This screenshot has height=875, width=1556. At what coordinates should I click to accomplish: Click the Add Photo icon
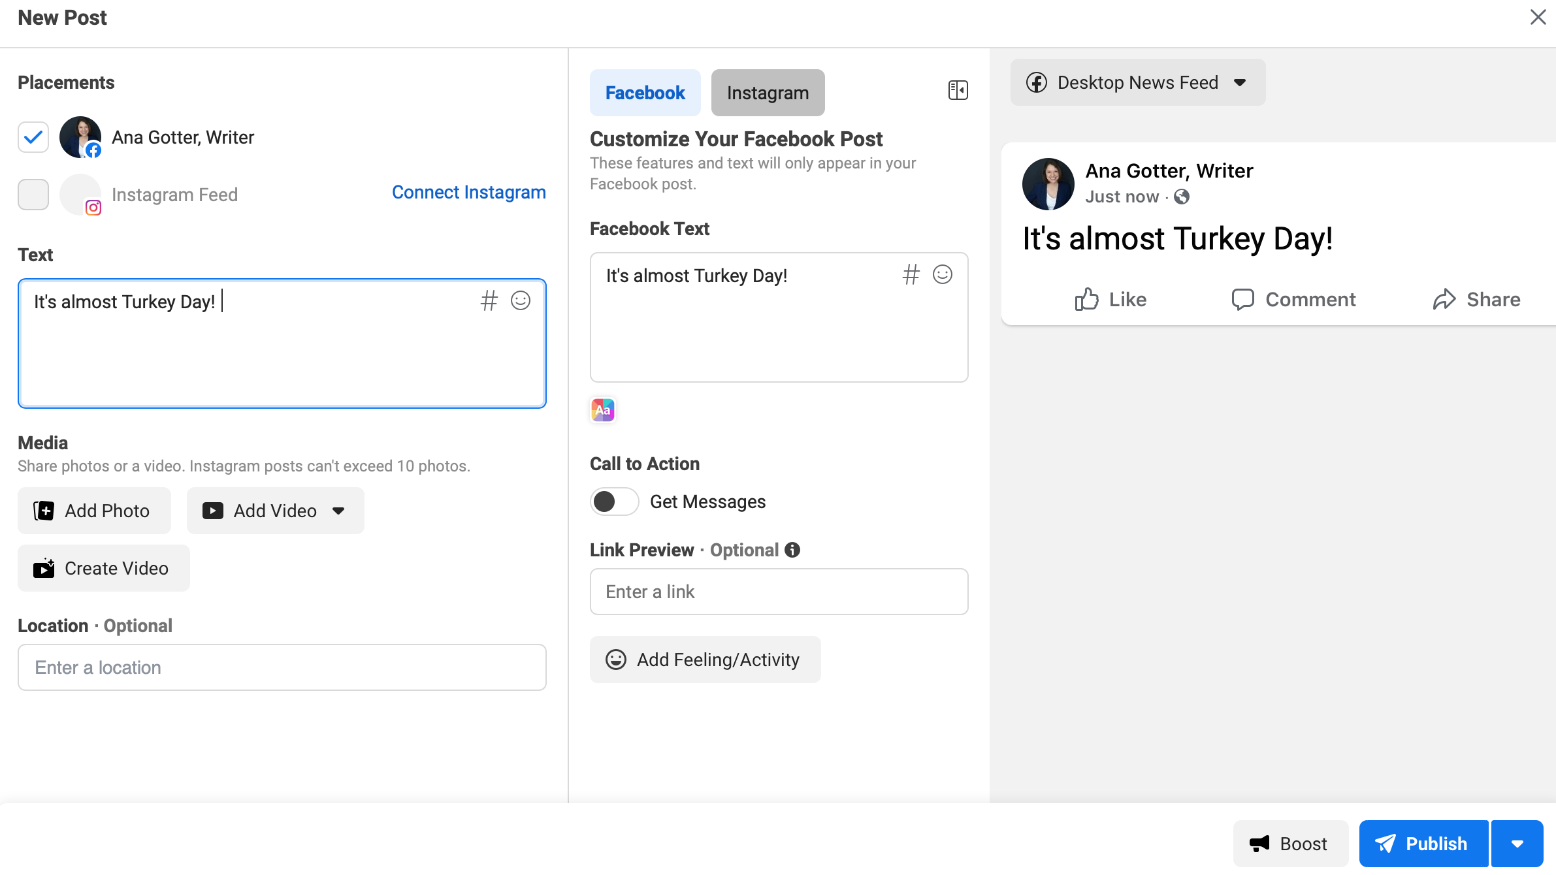(44, 511)
